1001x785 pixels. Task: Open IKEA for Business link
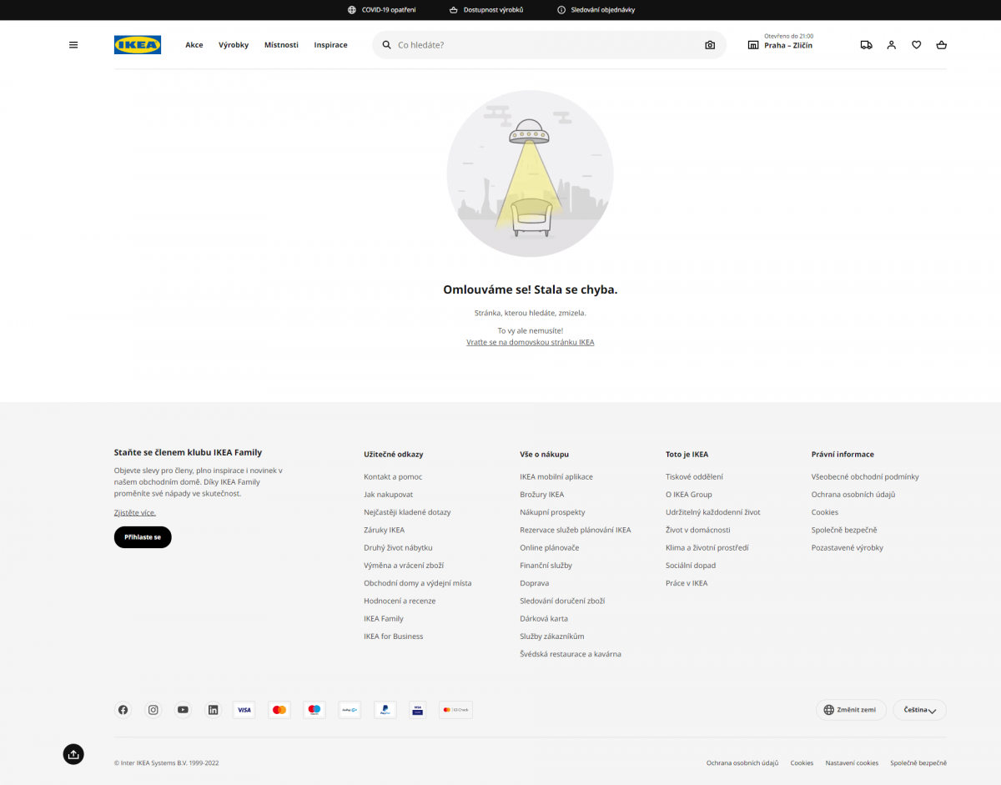(394, 637)
